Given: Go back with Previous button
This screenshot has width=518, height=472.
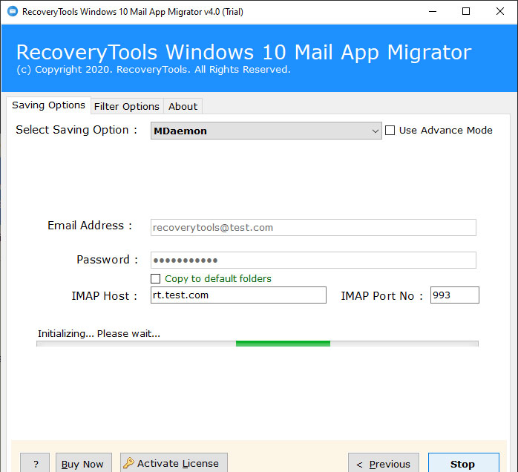Looking at the screenshot, I should pos(384,463).
